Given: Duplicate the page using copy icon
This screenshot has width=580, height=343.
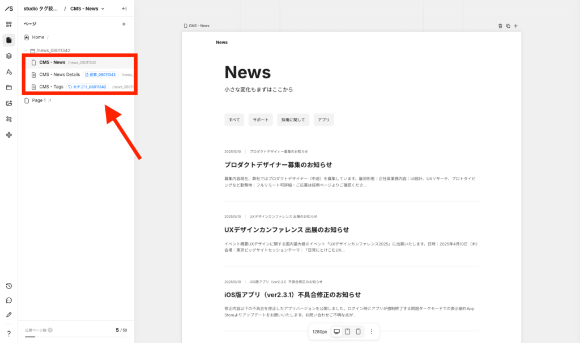Looking at the screenshot, I should [508, 26].
